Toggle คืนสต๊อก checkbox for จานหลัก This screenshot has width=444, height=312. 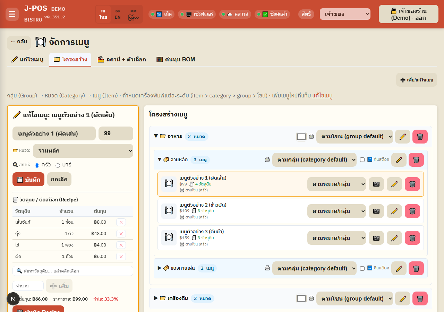[362, 160]
